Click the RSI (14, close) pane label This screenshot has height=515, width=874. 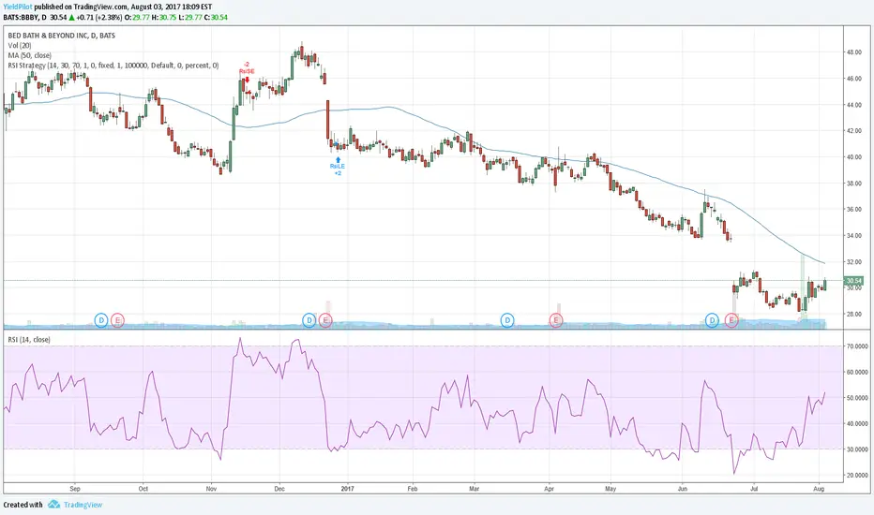pyautogui.click(x=29, y=340)
